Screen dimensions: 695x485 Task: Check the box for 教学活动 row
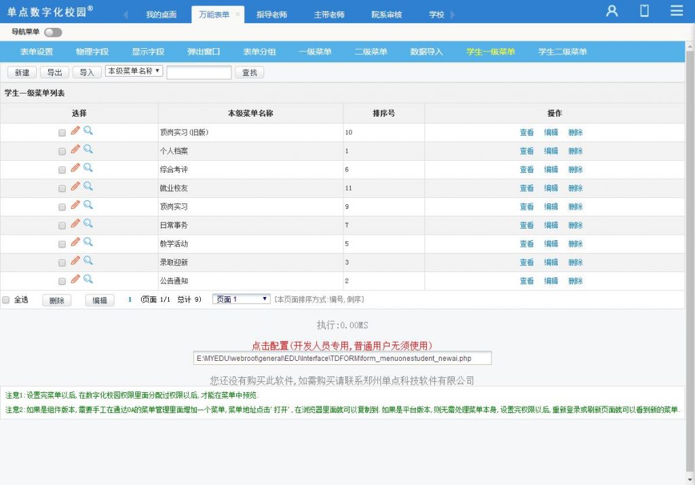(x=62, y=244)
